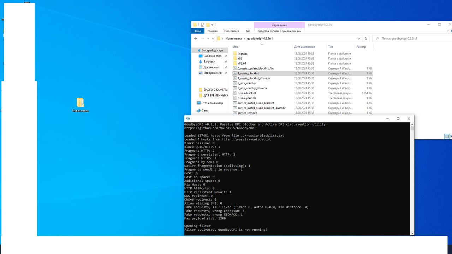Refresh the Explorer folder view

[x=366, y=38]
